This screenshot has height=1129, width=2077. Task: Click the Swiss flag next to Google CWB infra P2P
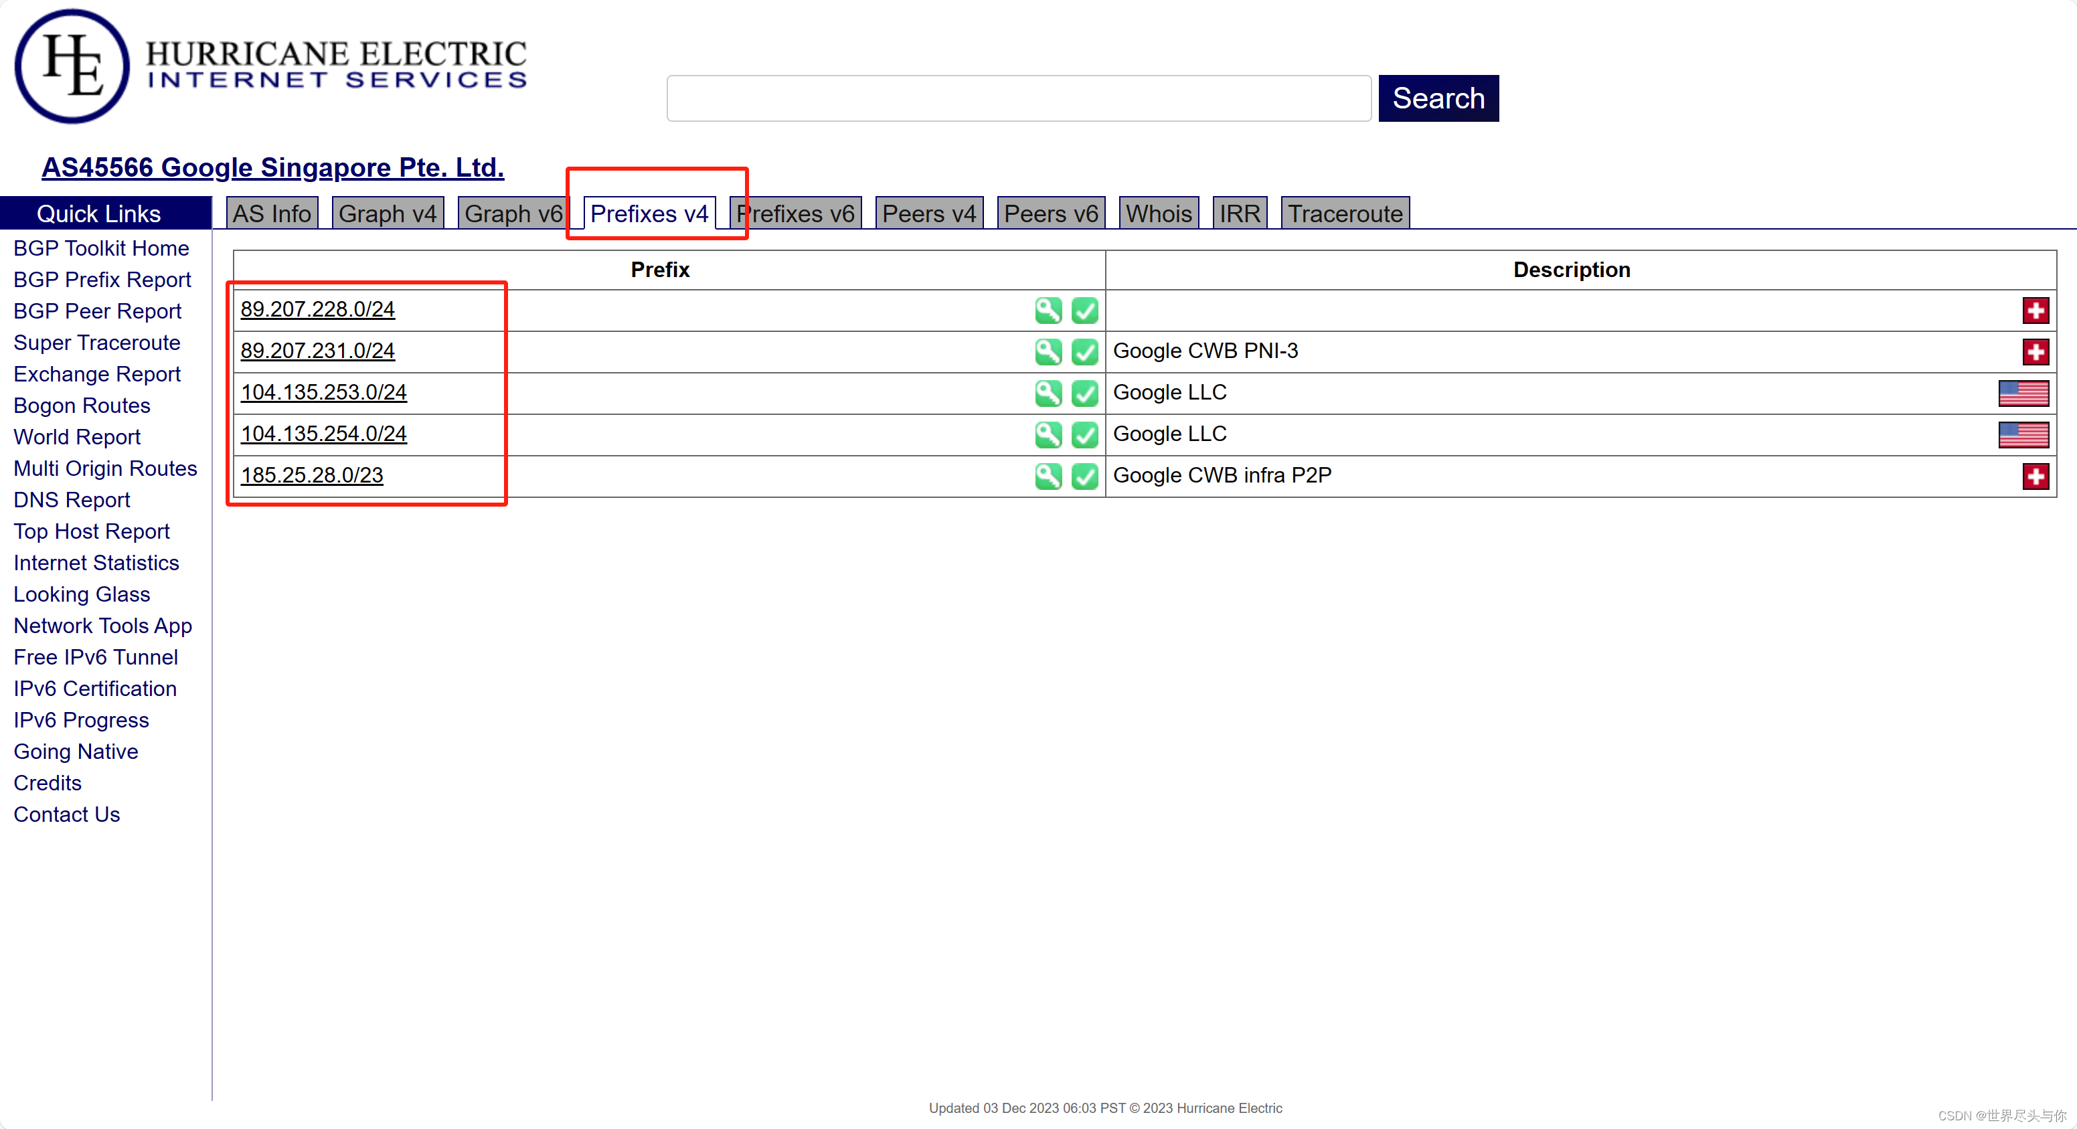point(2036,476)
